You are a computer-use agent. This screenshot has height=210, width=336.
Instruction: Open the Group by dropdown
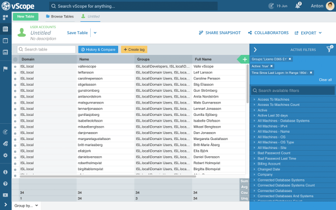pos(26,206)
